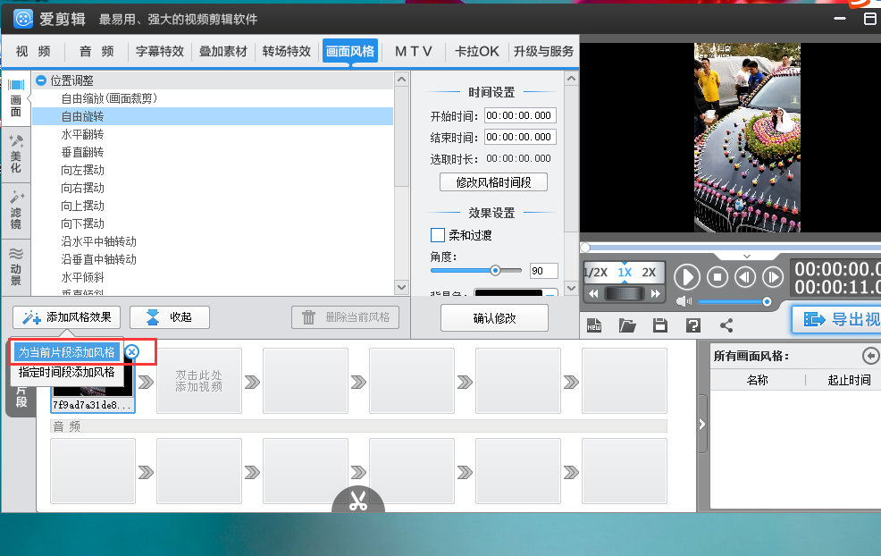Step forward one frame

(773, 277)
